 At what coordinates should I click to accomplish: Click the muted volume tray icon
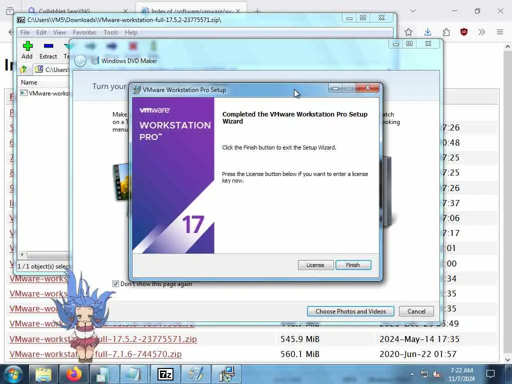click(436, 374)
